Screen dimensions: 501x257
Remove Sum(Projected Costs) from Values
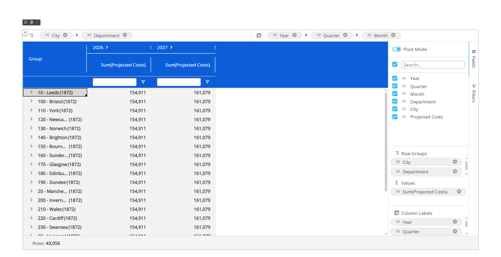coord(459,192)
